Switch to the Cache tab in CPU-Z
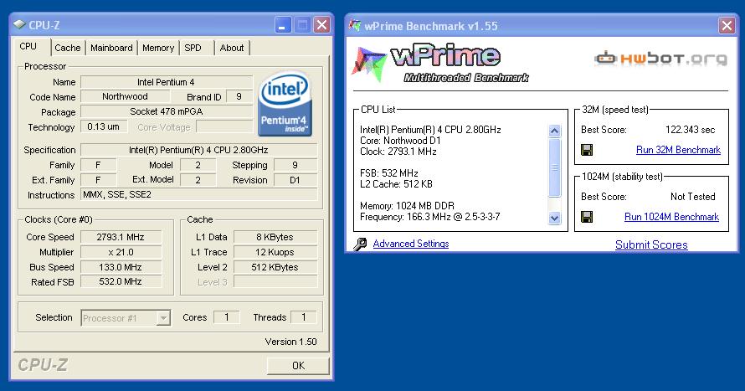 tap(68, 48)
